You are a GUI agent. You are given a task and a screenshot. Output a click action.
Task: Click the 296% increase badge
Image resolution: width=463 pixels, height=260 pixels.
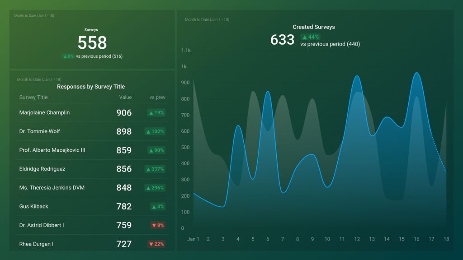point(155,188)
